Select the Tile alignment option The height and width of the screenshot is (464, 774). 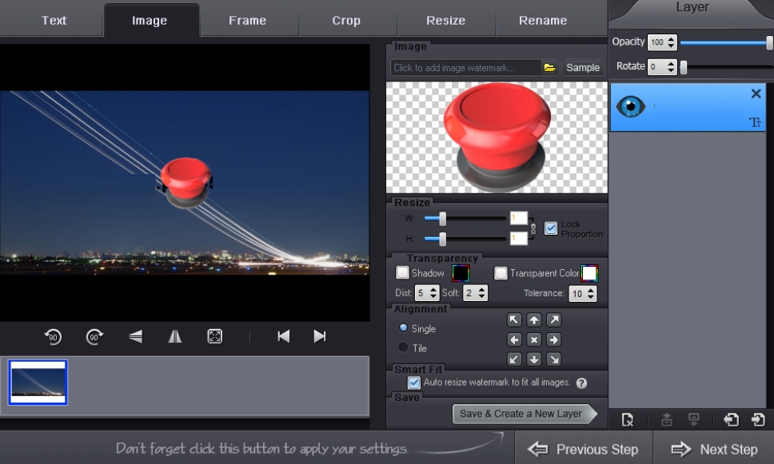(404, 348)
